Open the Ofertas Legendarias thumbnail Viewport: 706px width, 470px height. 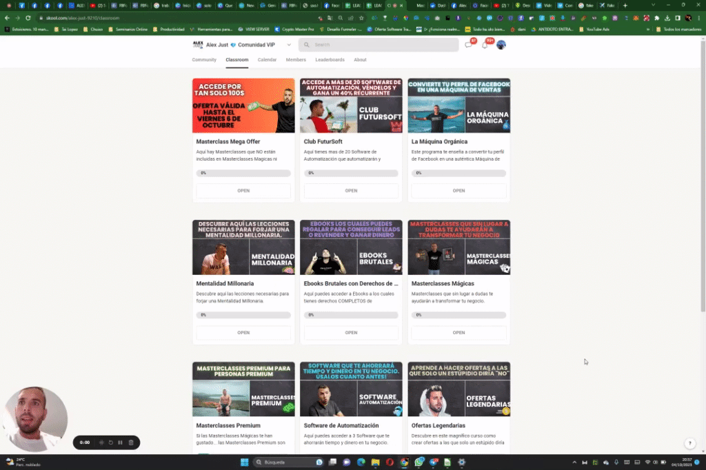(x=458, y=389)
